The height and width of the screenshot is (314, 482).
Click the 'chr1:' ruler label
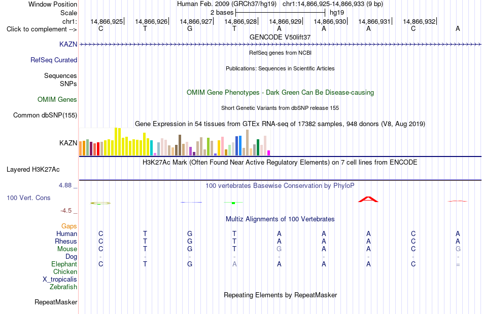(70, 21)
